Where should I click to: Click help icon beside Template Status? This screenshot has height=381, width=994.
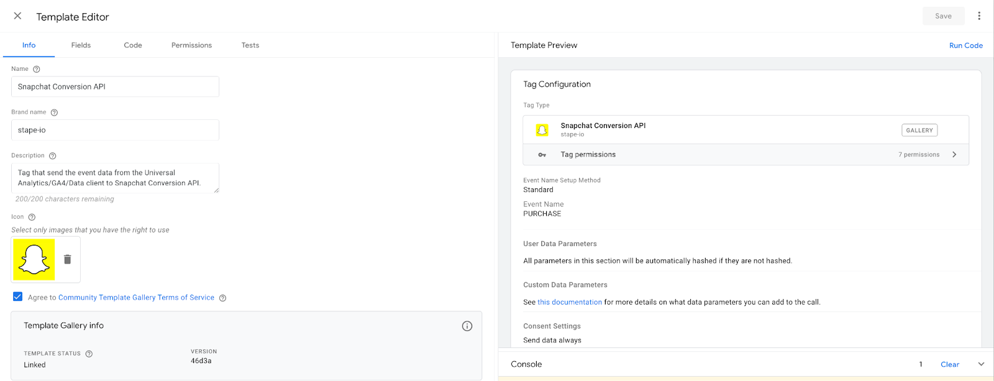tap(89, 354)
